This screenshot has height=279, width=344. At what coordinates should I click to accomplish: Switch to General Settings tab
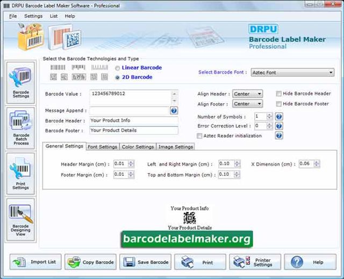64,146
